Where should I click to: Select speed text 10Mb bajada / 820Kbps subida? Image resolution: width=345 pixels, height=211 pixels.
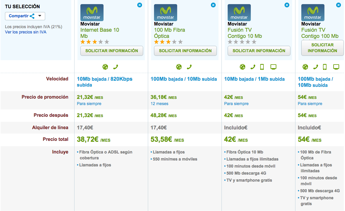pyautogui.click(x=104, y=82)
